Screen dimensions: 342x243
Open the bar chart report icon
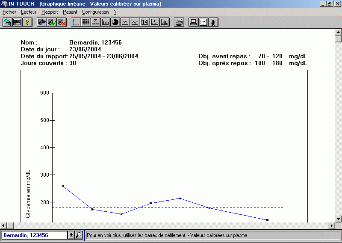(105, 22)
